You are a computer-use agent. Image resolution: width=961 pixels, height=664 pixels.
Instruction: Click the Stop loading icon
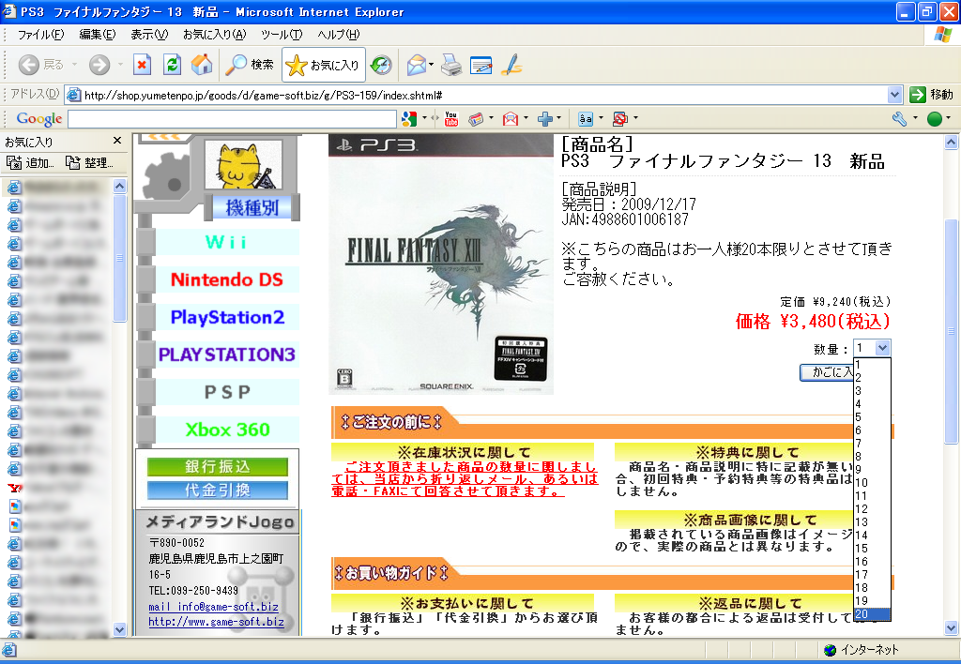pos(143,65)
